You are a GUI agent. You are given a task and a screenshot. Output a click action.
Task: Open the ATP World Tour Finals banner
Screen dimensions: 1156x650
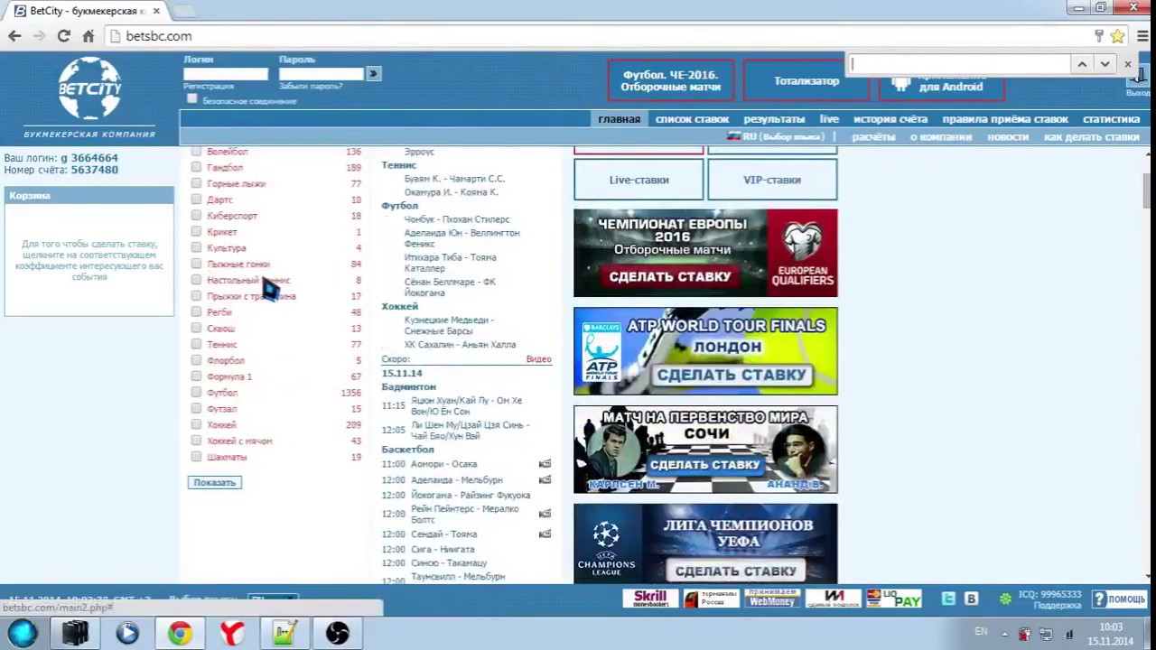(705, 351)
